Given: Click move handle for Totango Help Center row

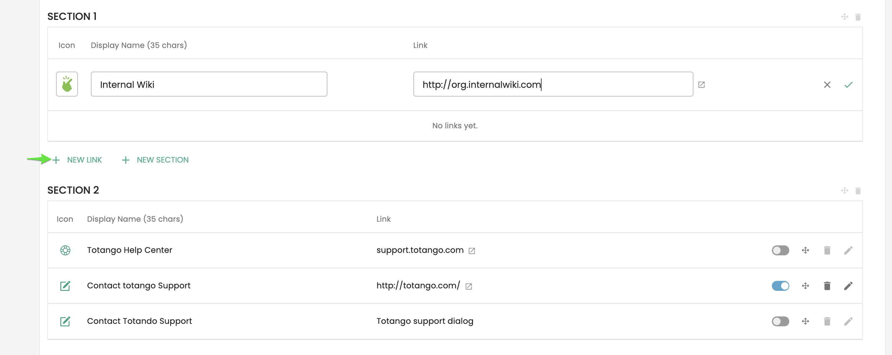Looking at the screenshot, I should click(805, 250).
